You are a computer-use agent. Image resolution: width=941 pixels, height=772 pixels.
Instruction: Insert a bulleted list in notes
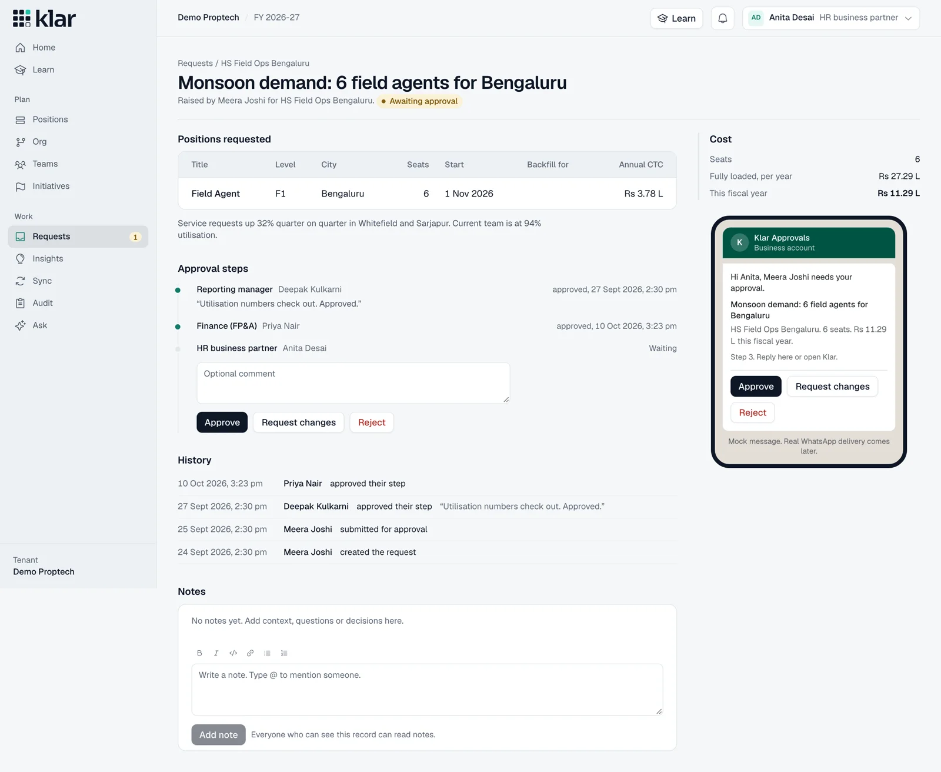267,653
